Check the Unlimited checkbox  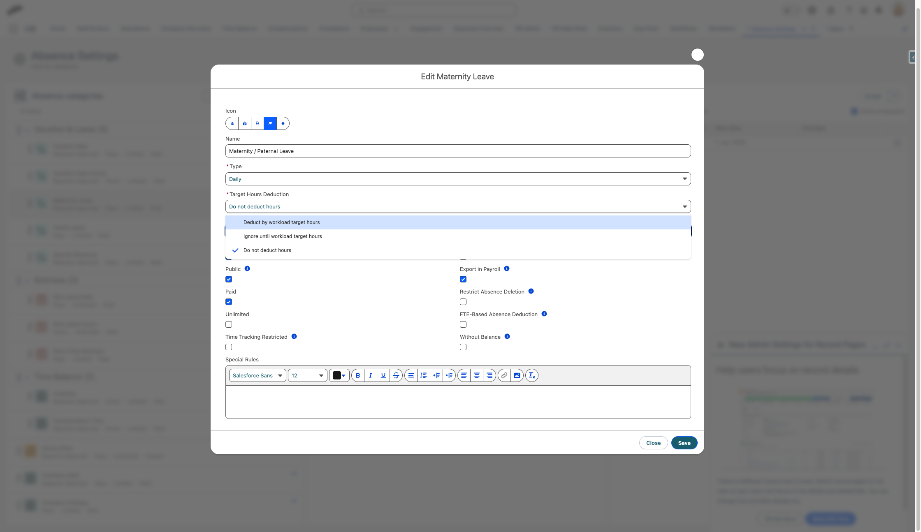point(229,324)
